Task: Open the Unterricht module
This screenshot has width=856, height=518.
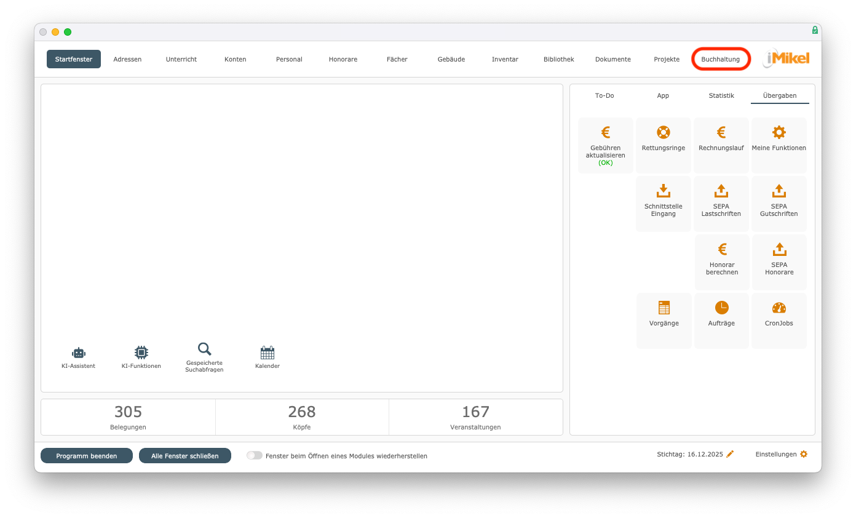Action: (181, 59)
